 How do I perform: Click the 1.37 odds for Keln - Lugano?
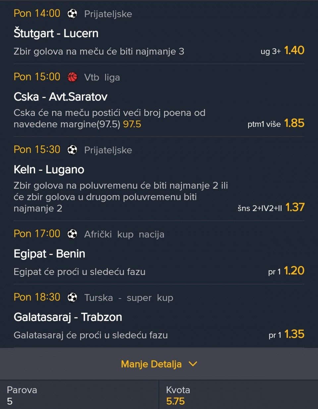295,207
